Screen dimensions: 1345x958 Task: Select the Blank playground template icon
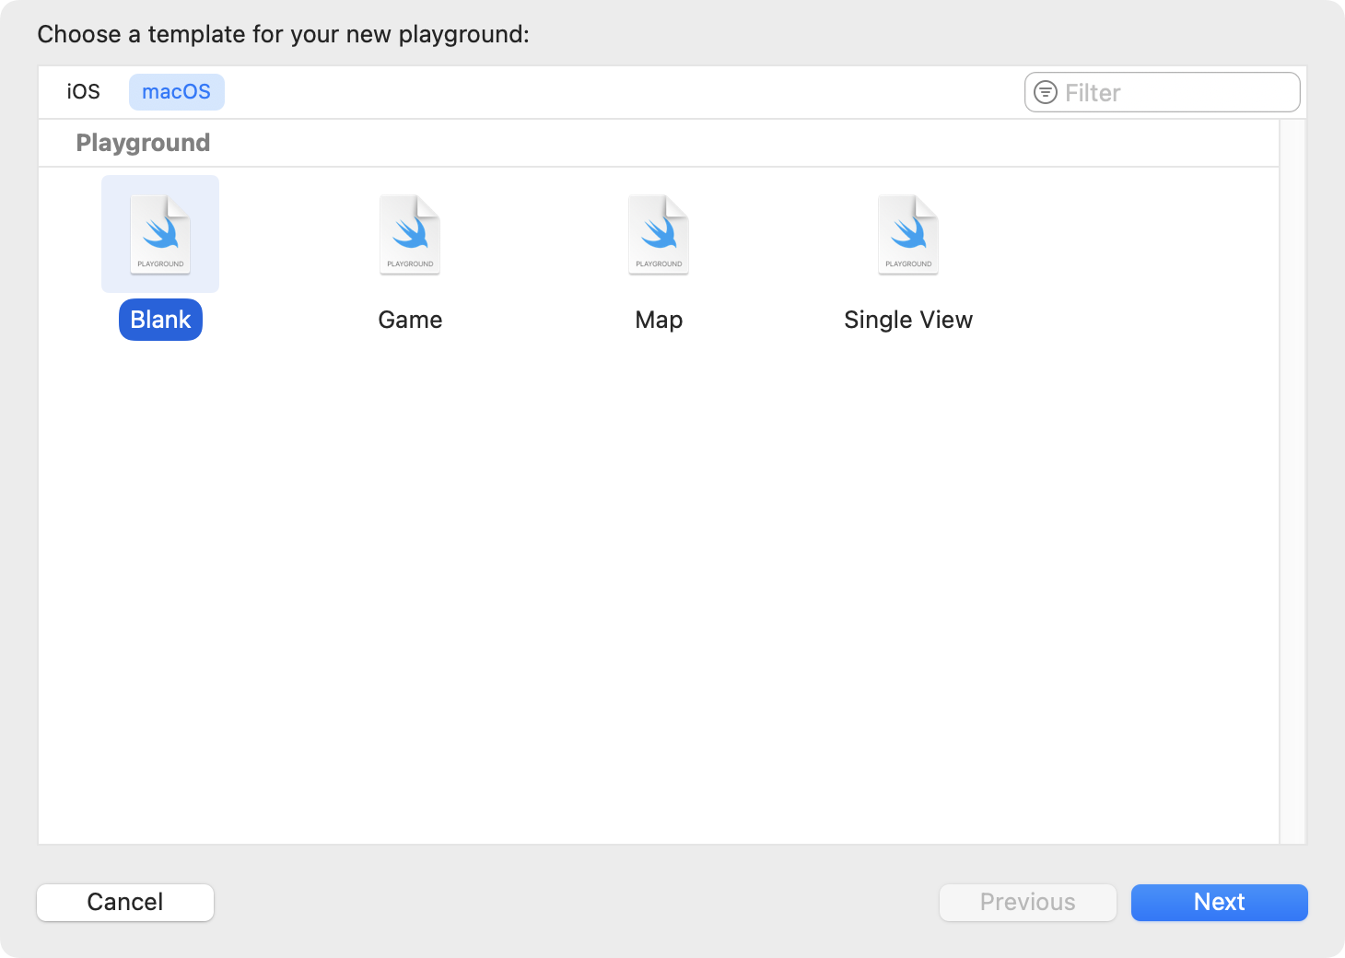pyautogui.click(x=160, y=234)
